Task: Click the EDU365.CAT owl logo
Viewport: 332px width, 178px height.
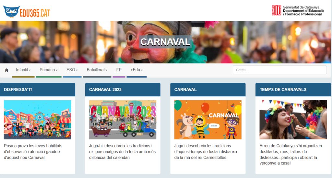Action: 27,11
